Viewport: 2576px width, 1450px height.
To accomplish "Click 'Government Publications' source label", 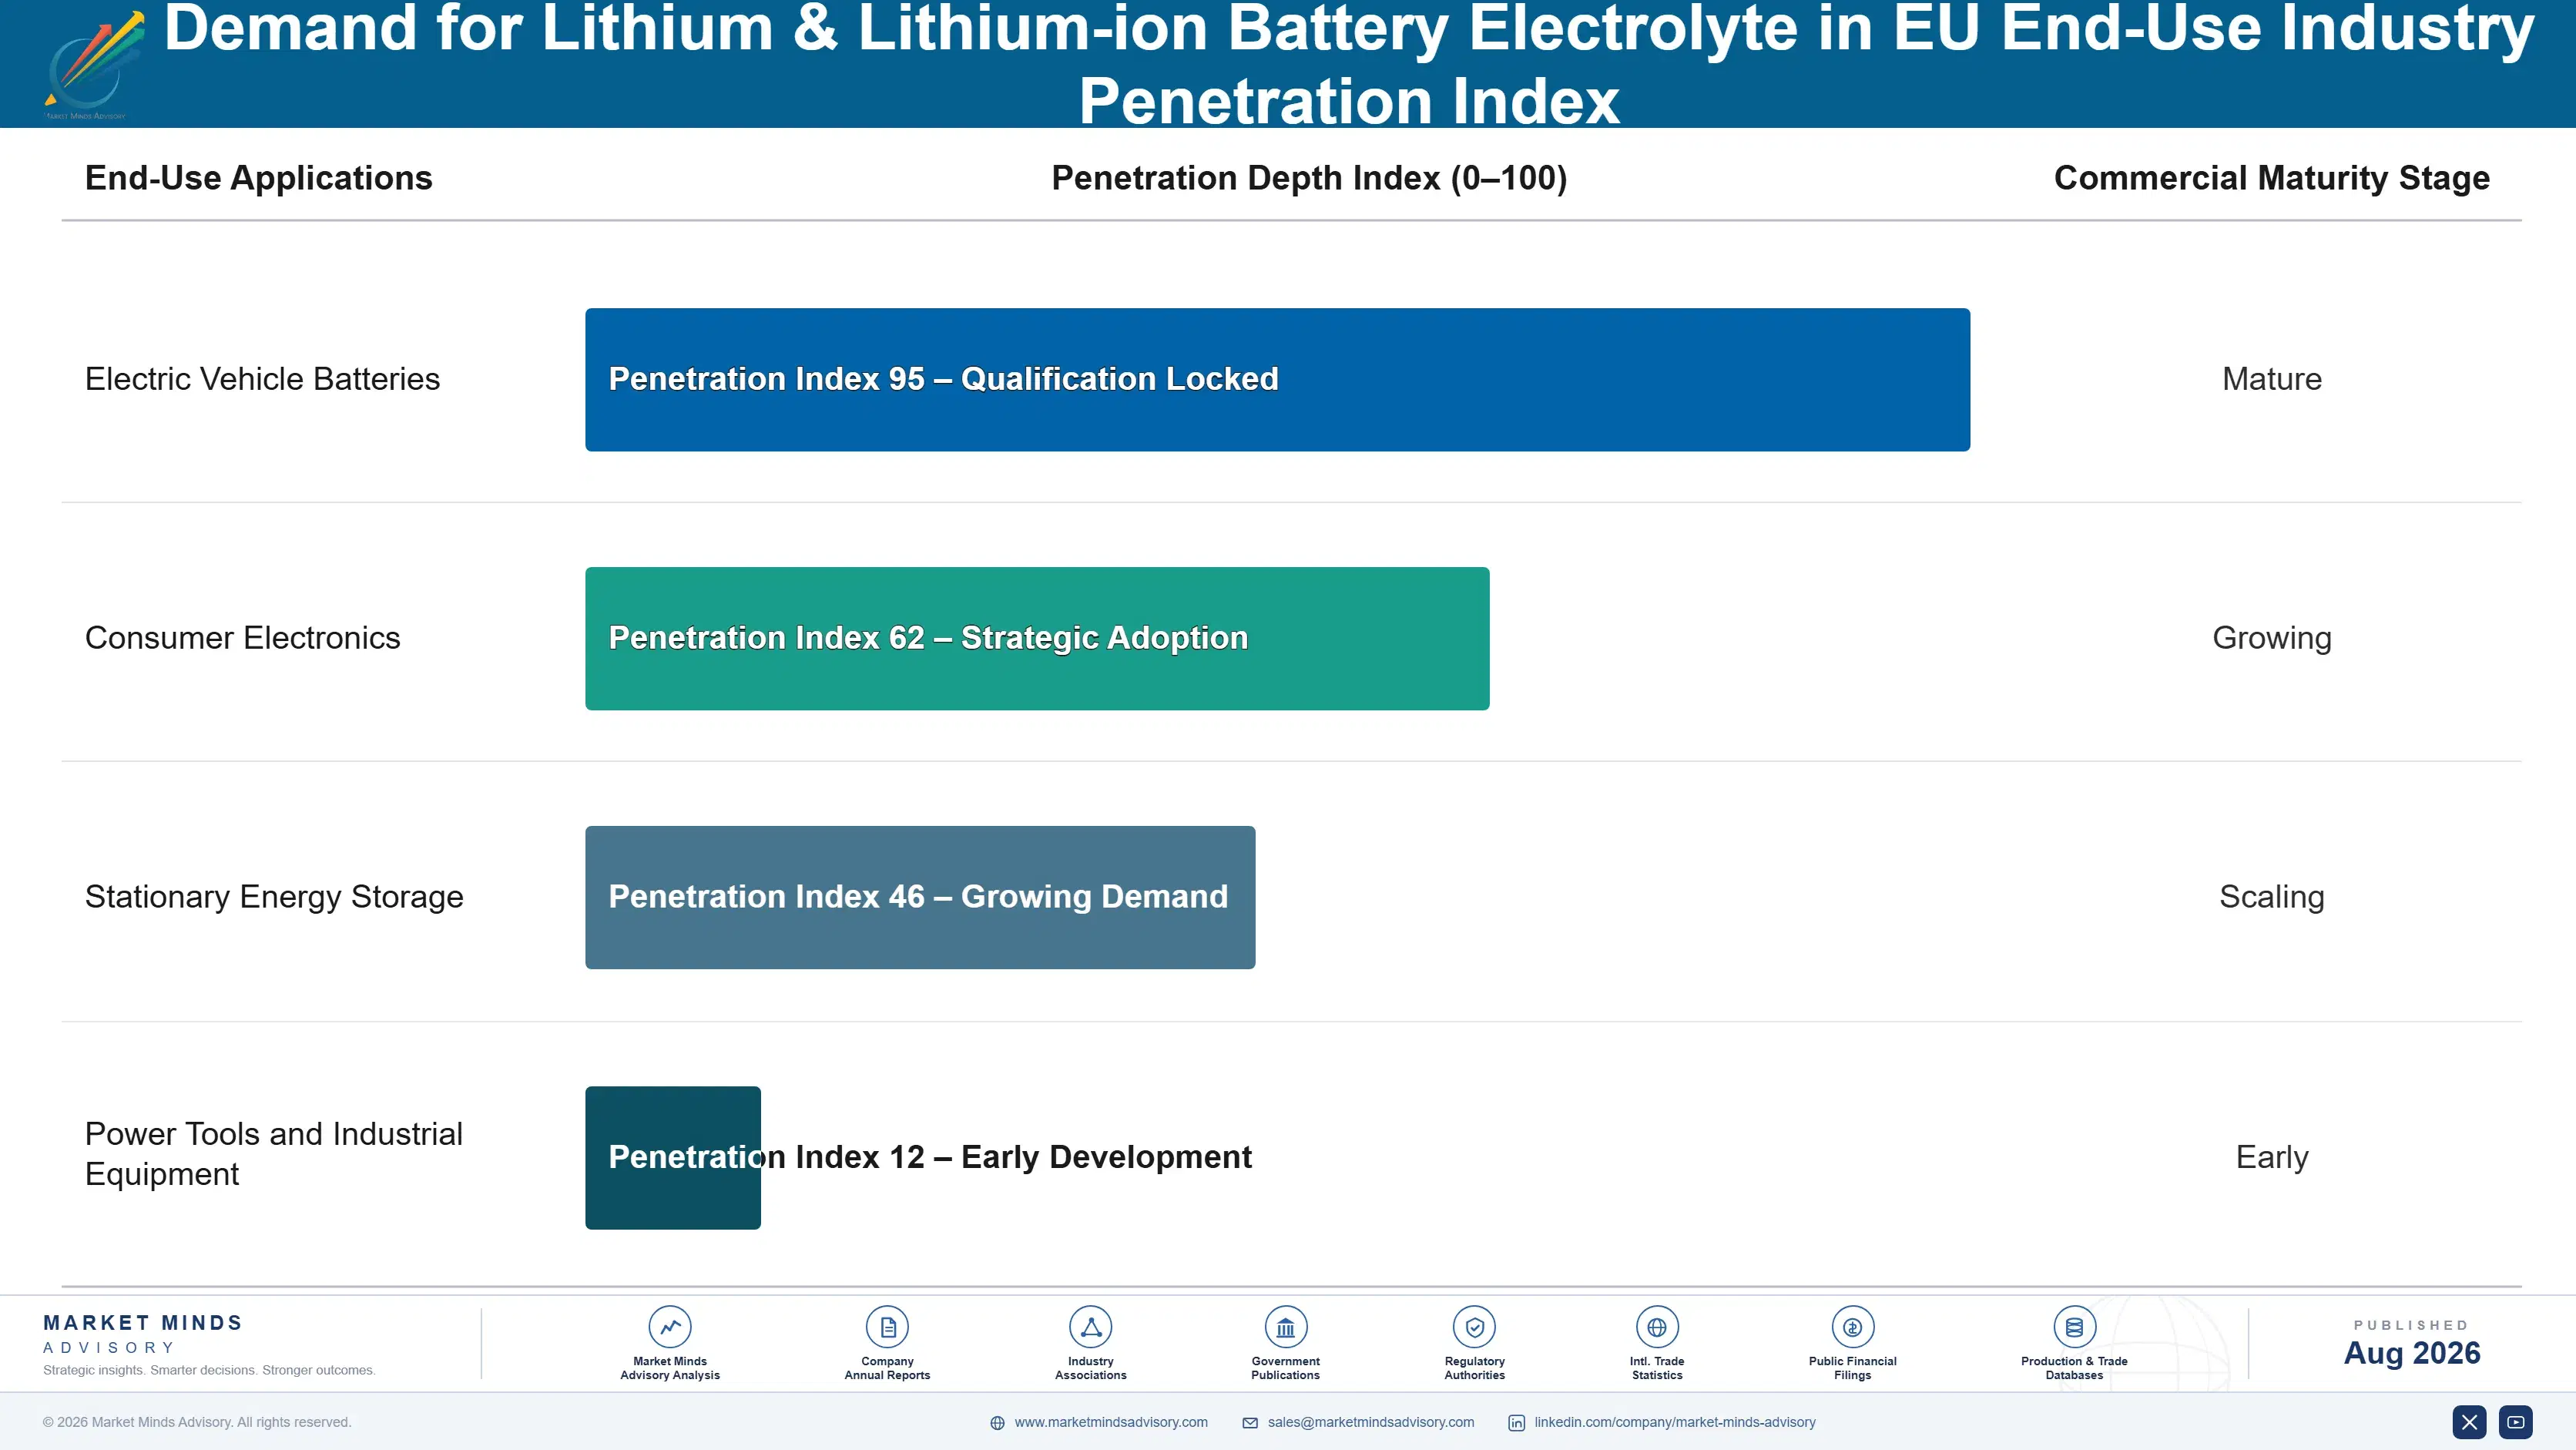I will click(x=1285, y=1368).
